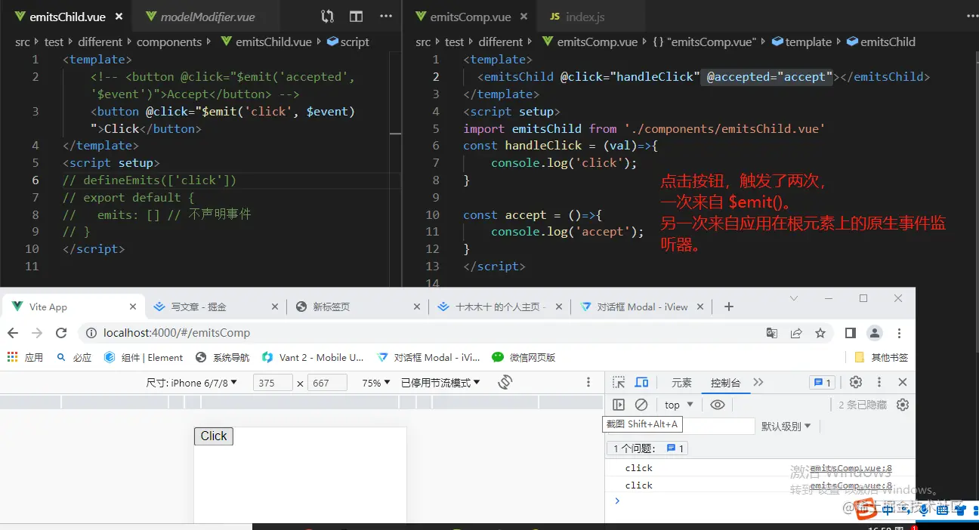Select the inspect element picker in DevTools

(x=619, y=383)
